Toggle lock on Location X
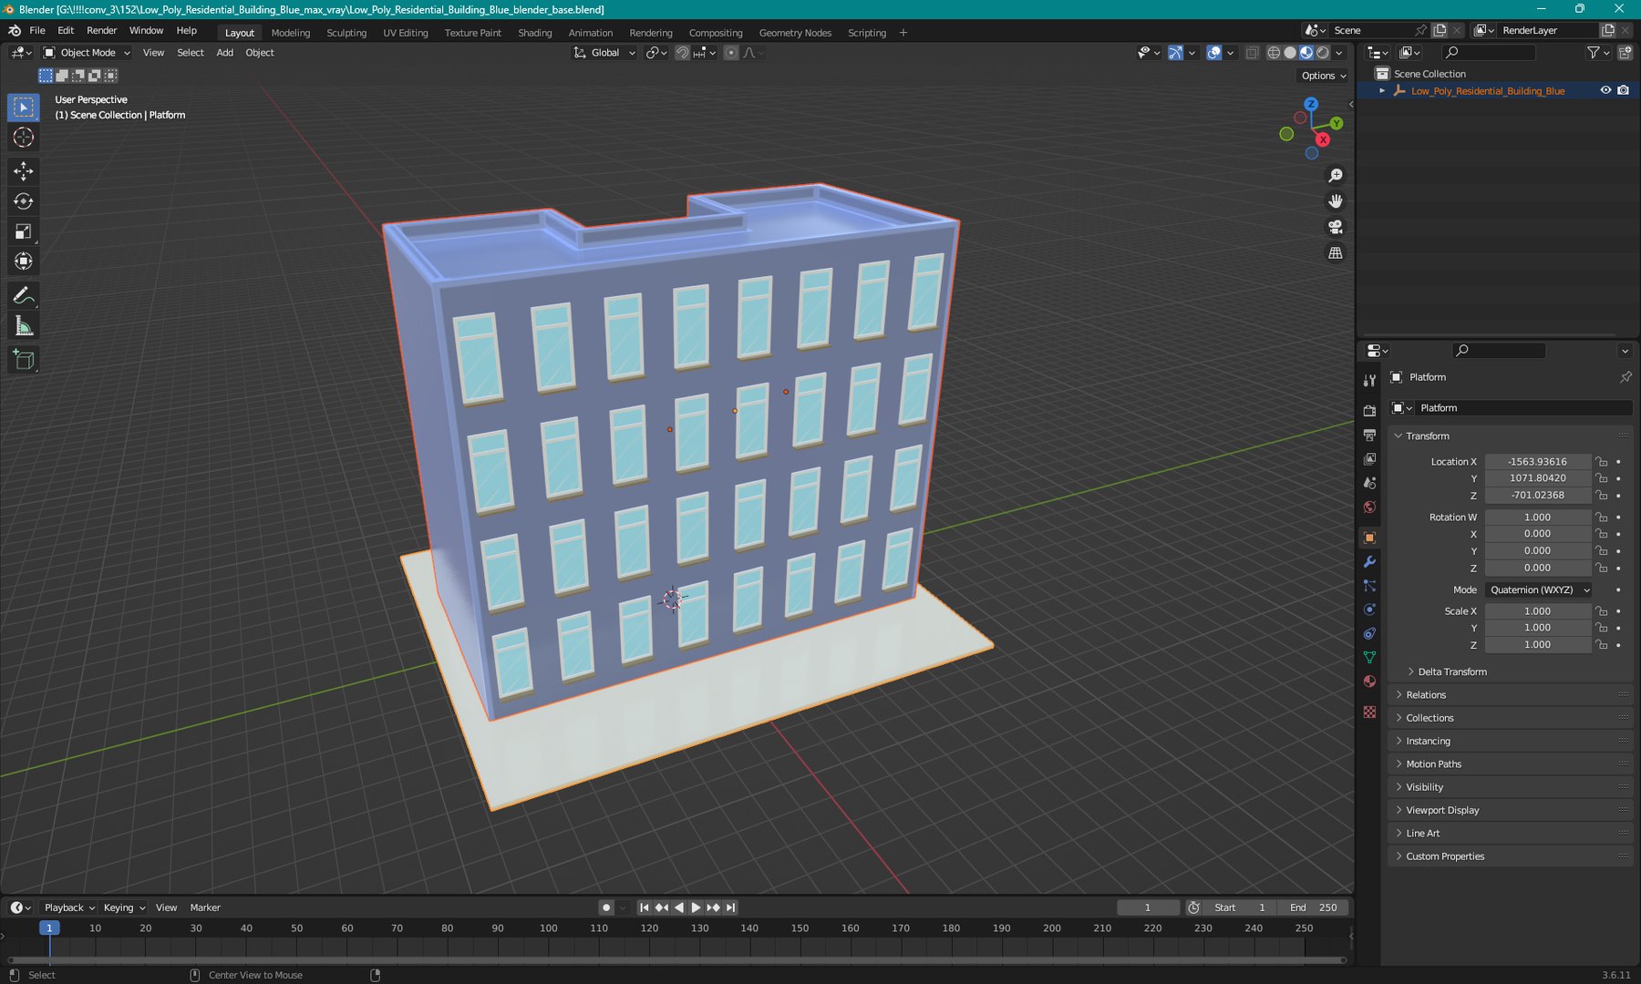The height and width of the screenshot is (984, 1641). click(1602, 462)
